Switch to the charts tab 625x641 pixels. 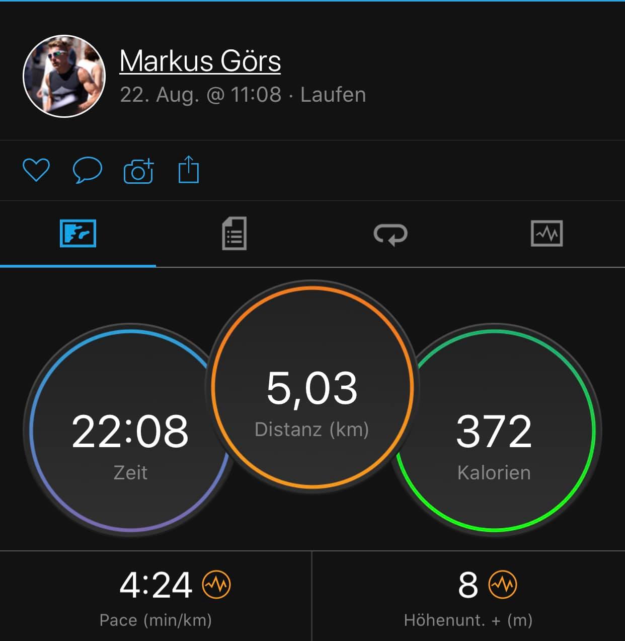pos(547,234)
